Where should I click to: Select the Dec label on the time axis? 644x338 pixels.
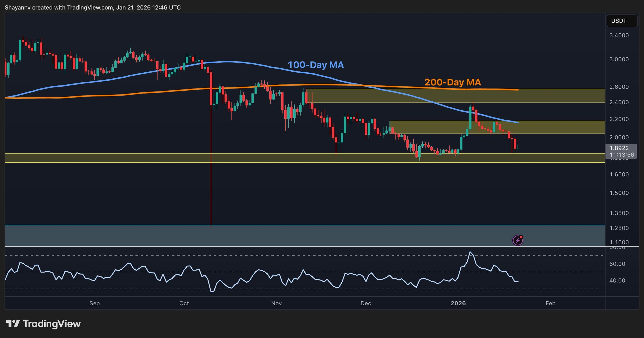(x=366, y=303)
